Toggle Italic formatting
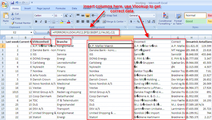The height and width of the screenshot is (120, 212). tap(41, 21)
